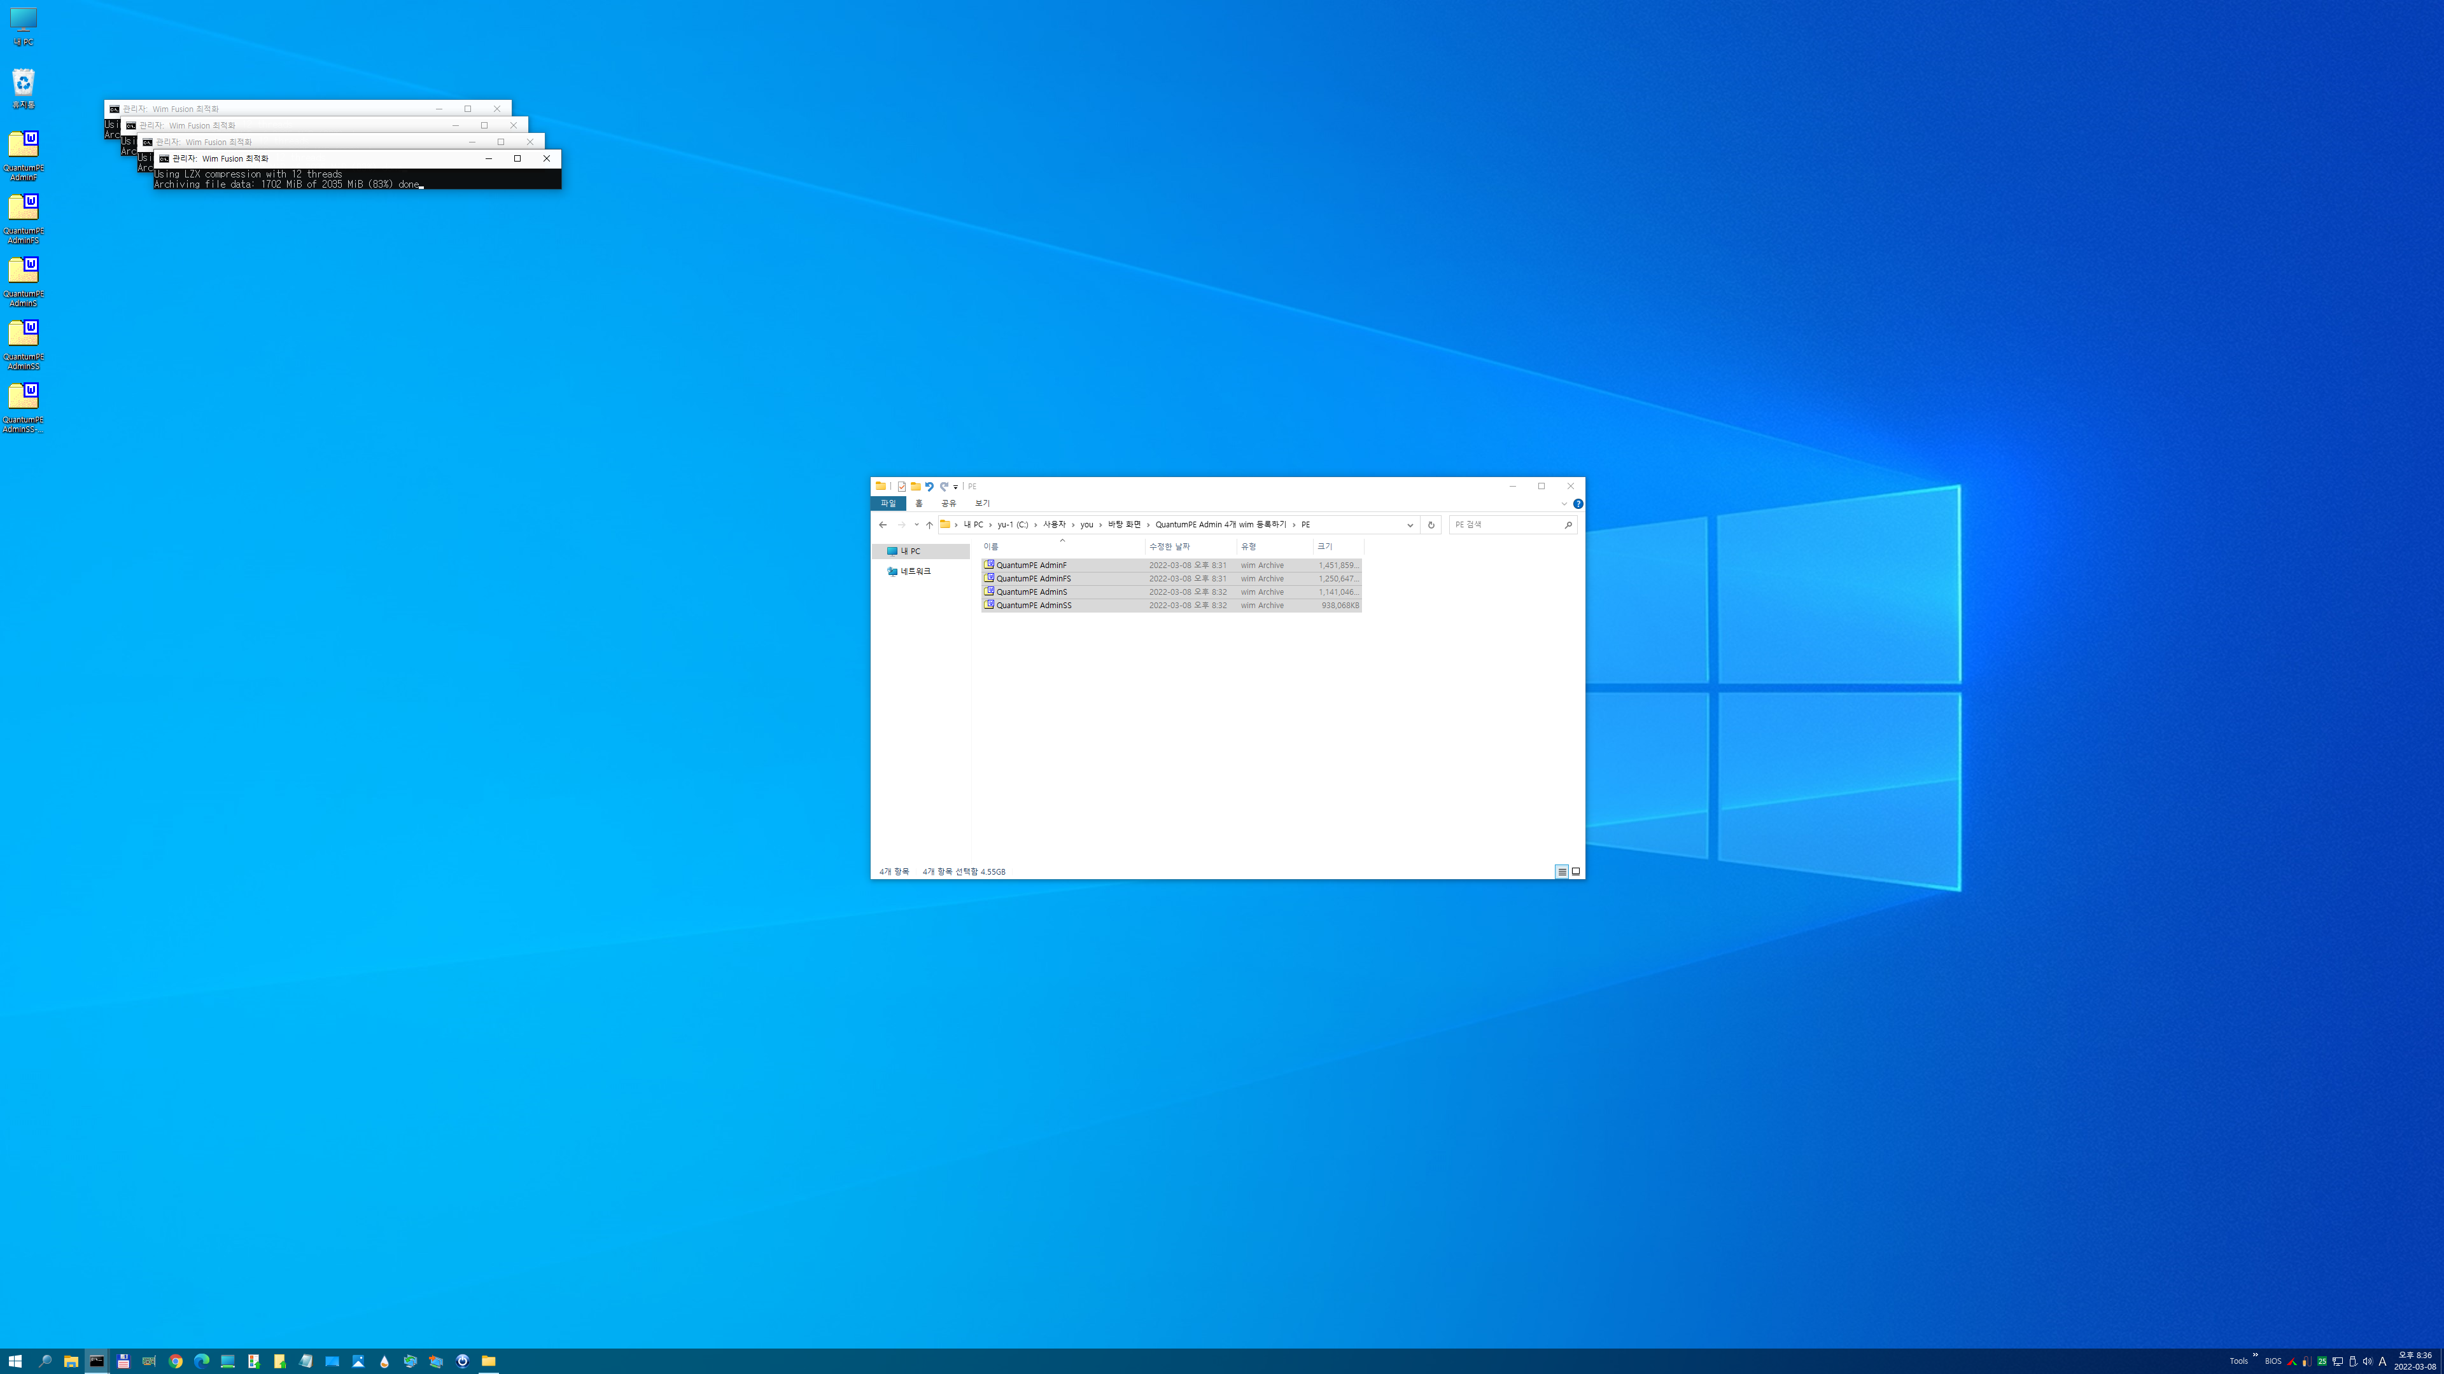Go up one folder with up arrow
The width and height of the screenshot is (2444, 1374).
929,524
